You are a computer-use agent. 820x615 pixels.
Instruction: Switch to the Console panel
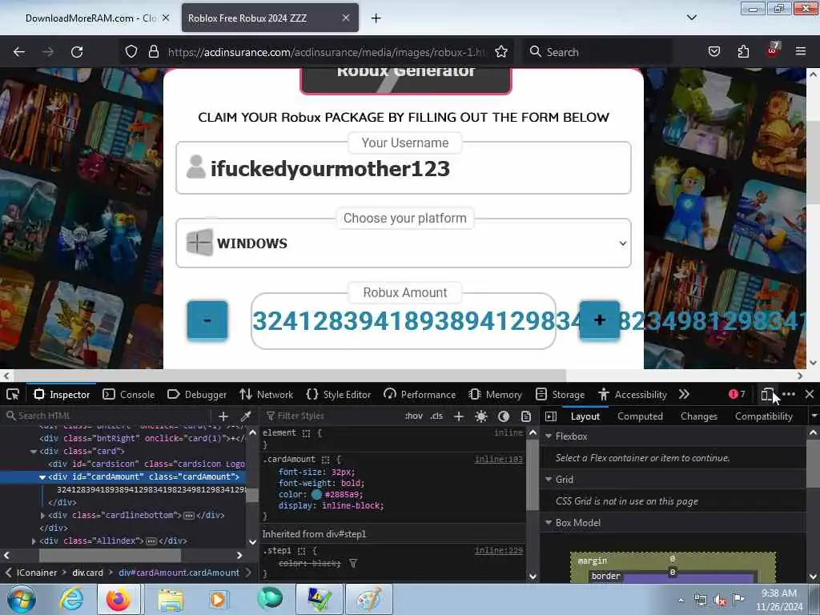click(129, 394)
